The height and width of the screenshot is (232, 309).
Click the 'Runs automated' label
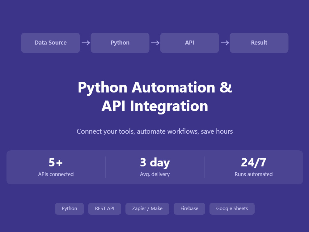(254, 174)
